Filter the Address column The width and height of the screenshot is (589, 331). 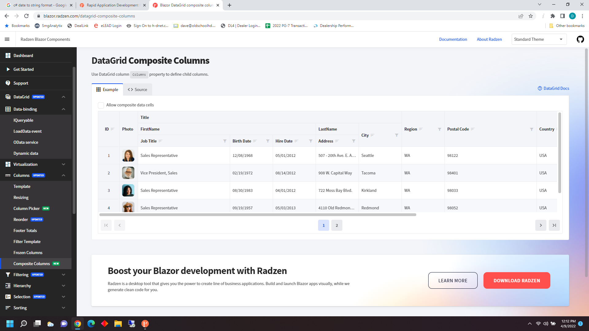click(x=354, y=141)
